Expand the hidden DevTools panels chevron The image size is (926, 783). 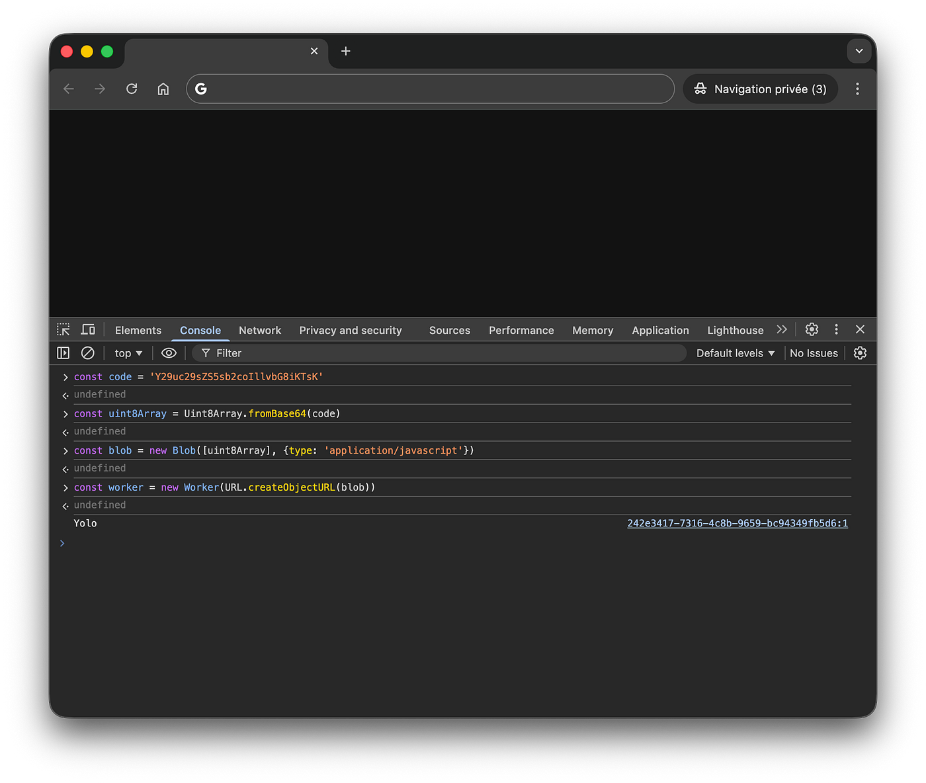[x=782, y=329]
